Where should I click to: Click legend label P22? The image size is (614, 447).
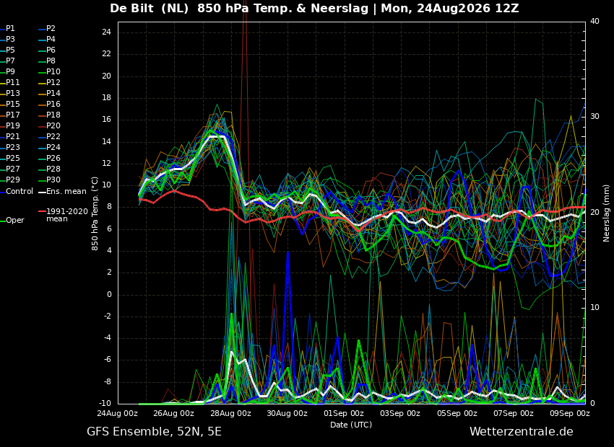(x=53, y=136)
